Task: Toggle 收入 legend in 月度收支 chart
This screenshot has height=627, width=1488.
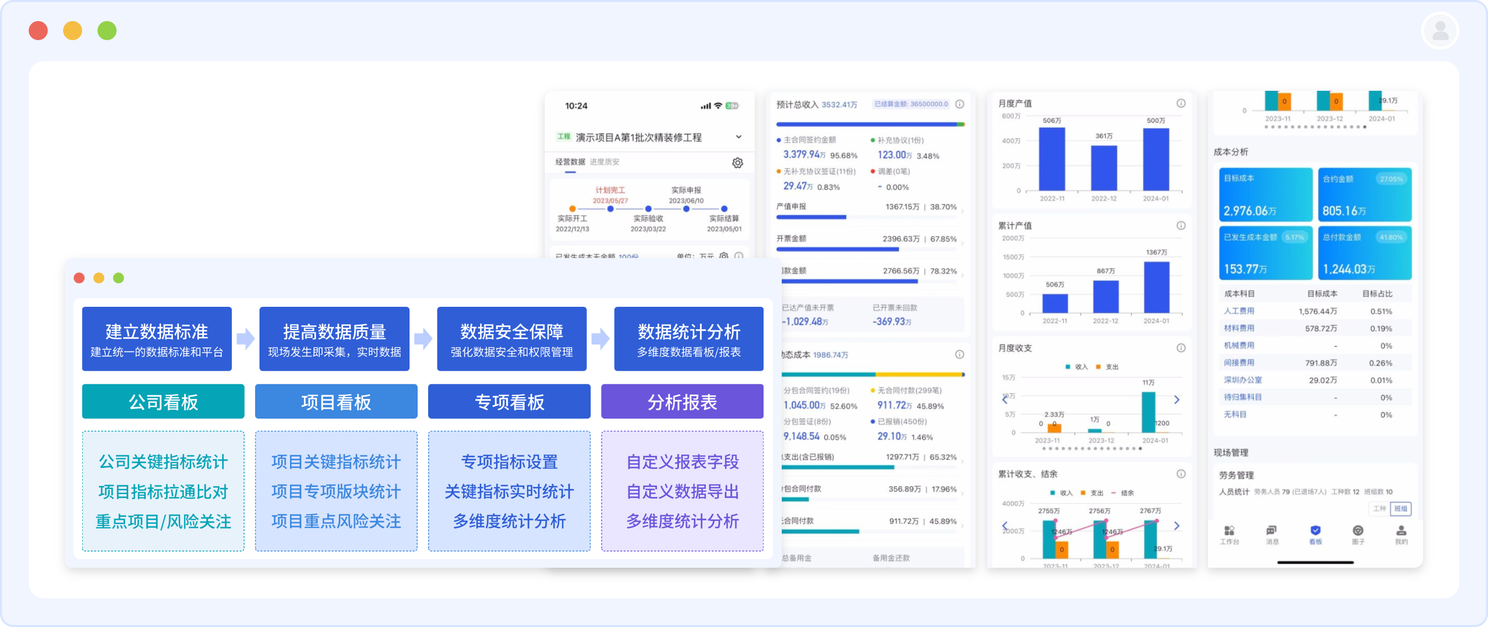Action: (1077, 367)
